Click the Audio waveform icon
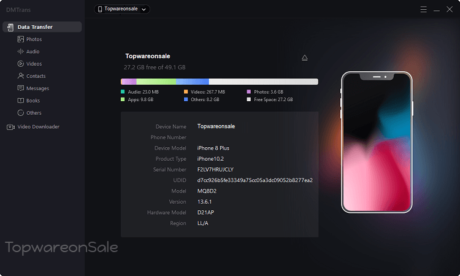 20,52
